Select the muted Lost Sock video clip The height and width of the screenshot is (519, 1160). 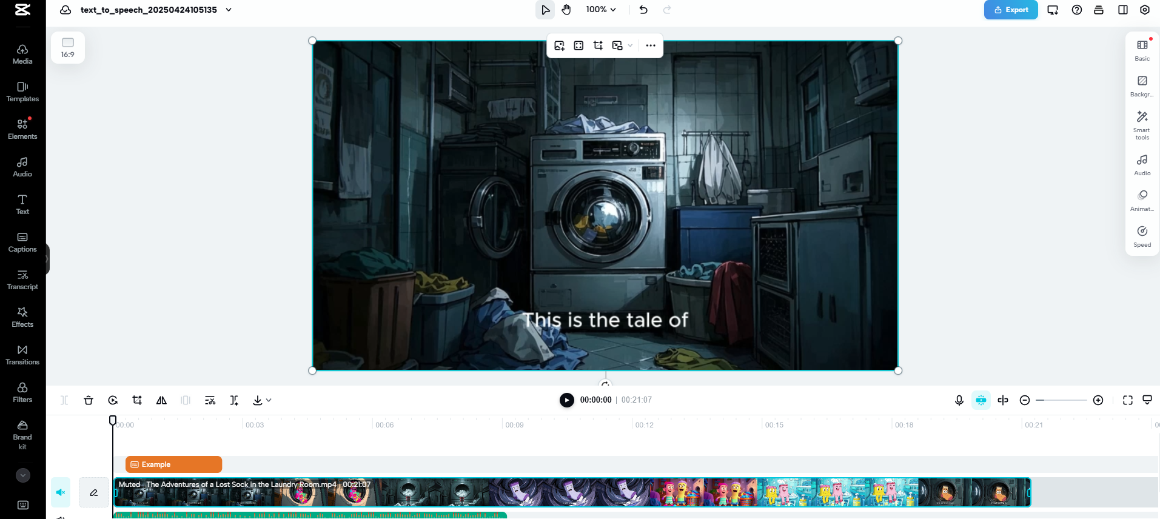coord(572,492)
